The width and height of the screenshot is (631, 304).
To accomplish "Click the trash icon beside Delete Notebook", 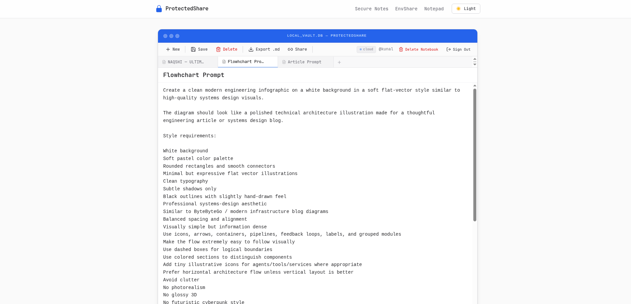I will pyautogui.click(x=401, y=49).
